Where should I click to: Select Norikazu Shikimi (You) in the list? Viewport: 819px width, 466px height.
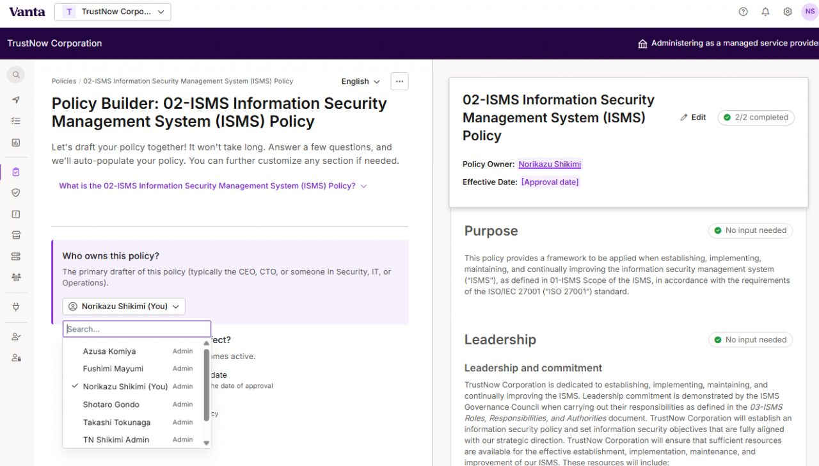click(134, 387)
